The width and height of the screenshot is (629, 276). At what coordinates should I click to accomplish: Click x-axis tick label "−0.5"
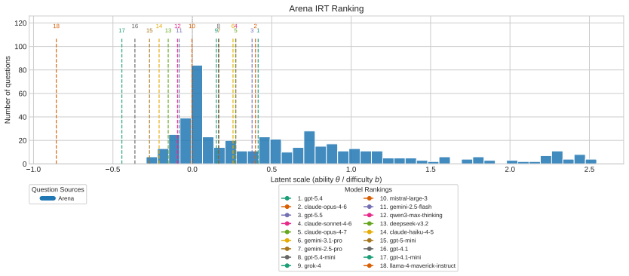click(x=112, y=170)
